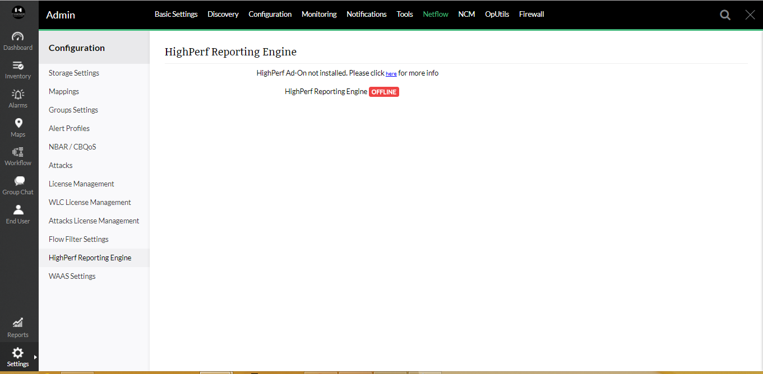763x374 pixels.
Task: Open the NCM tab
Action: tap(466, 15)
